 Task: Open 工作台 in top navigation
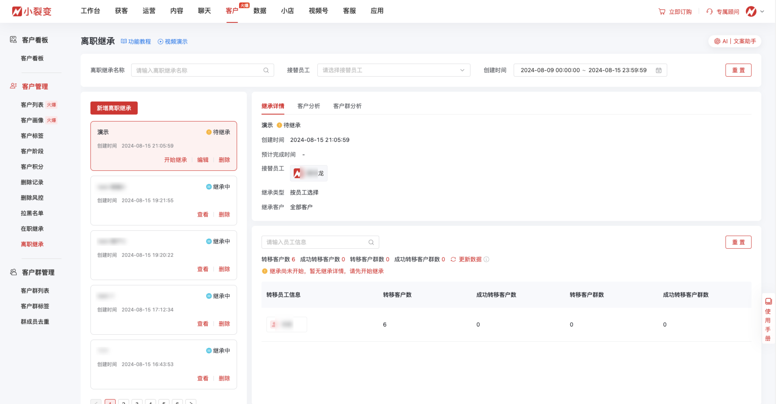coord(90,11)
